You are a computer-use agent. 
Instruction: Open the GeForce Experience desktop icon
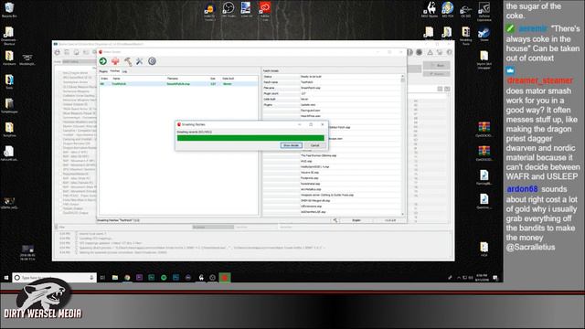click(x=484, y=11)
